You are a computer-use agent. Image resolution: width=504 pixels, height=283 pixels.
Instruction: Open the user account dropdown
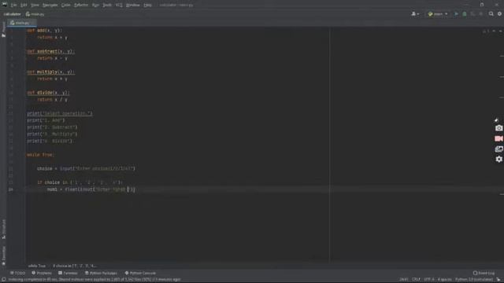pyautogui.click(x=415, y=14)
